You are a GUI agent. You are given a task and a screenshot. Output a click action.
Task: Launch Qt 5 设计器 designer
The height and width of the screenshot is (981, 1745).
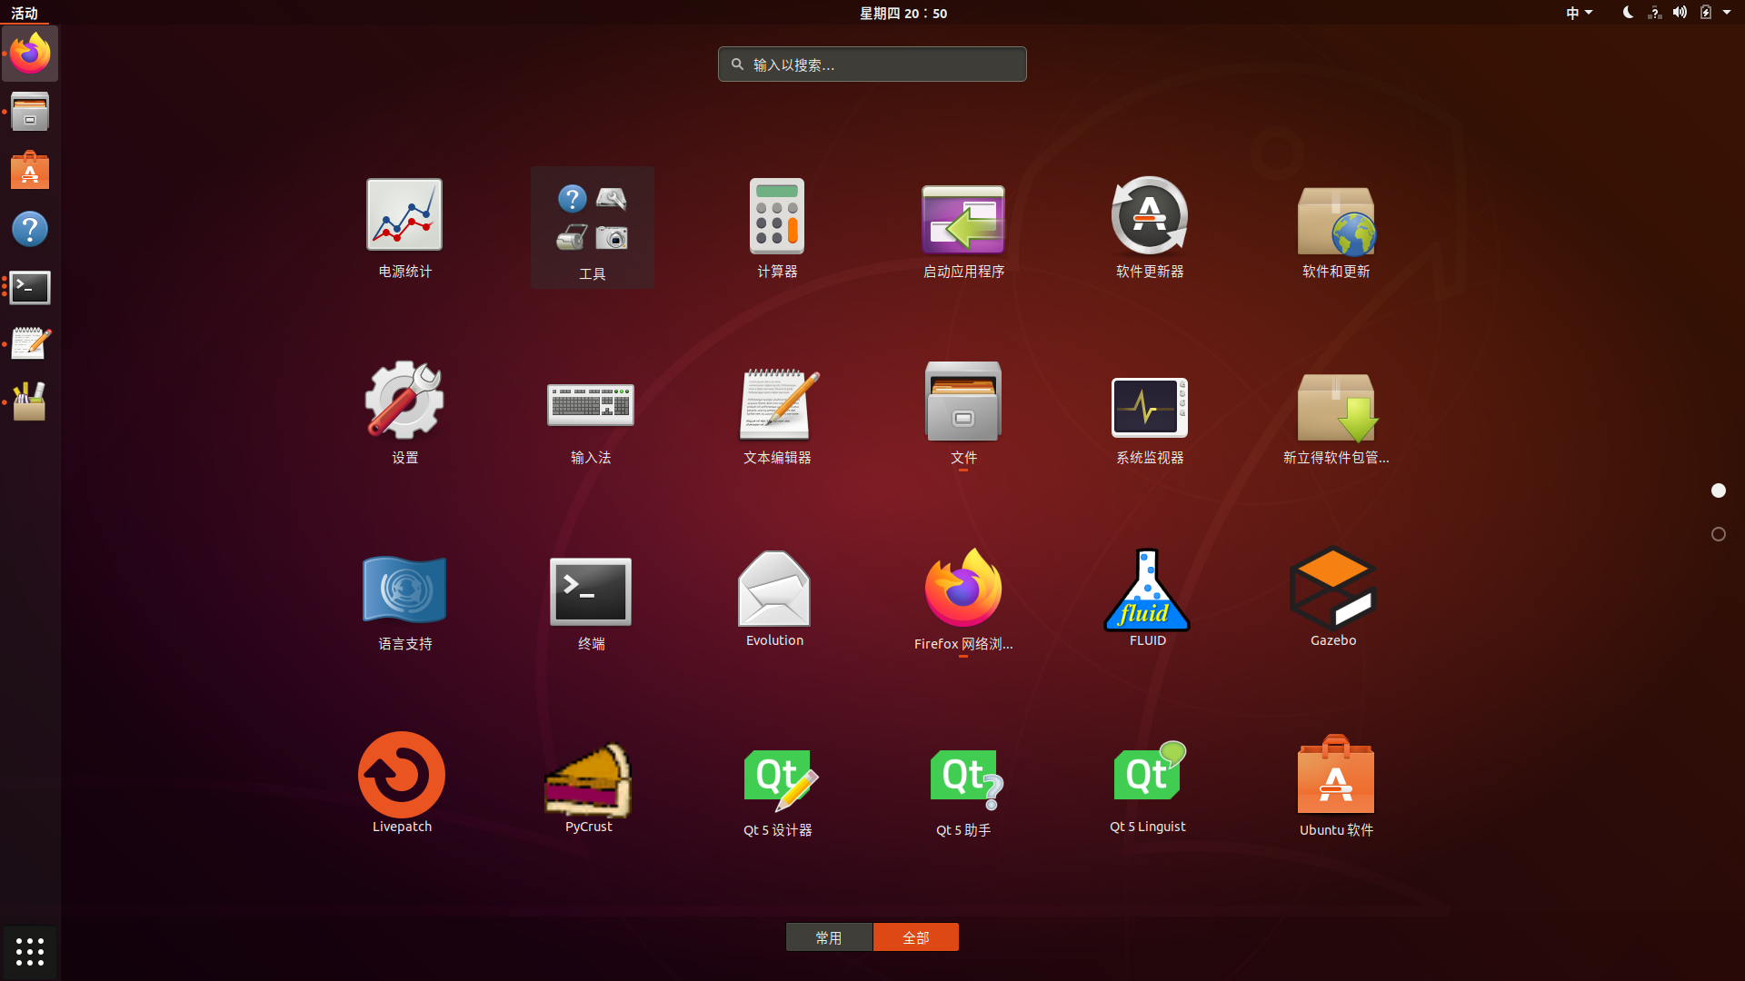778,779
